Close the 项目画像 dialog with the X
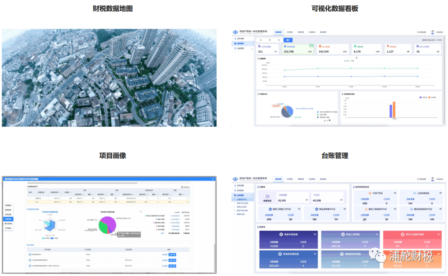The image size is (448, 276). tap(213, 179)
